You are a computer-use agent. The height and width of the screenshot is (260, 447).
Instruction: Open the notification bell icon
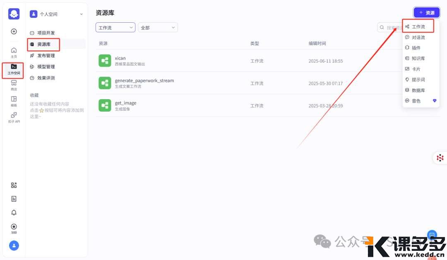pos(14,212)
